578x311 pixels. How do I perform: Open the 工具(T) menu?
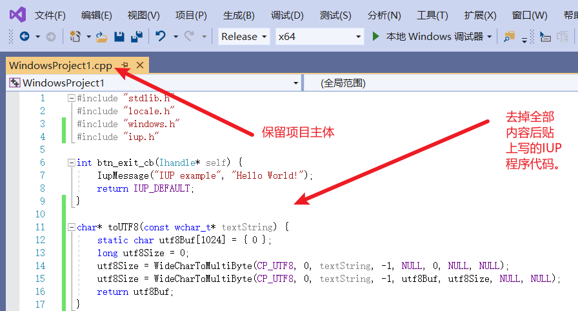[x=432, y=15]
